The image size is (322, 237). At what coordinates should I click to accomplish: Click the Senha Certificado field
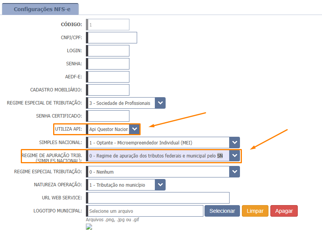coord(108,116)
